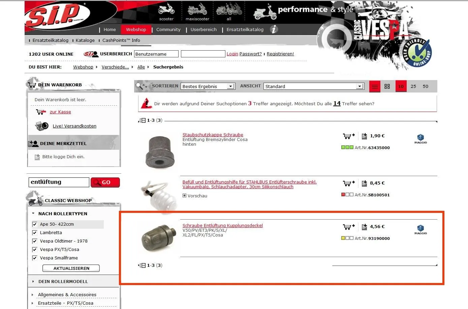Open the info icon in the navigation bar

coord(274,29)
